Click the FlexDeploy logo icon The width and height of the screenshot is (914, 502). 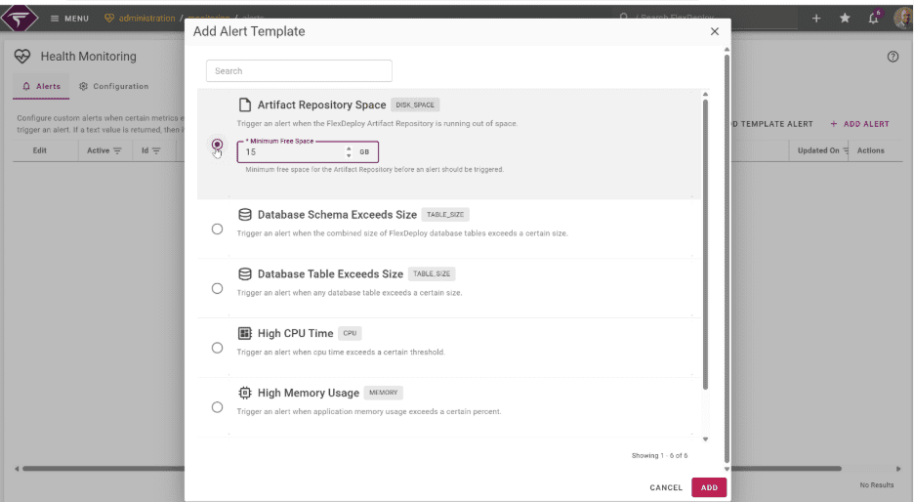[x=21, y=18]
